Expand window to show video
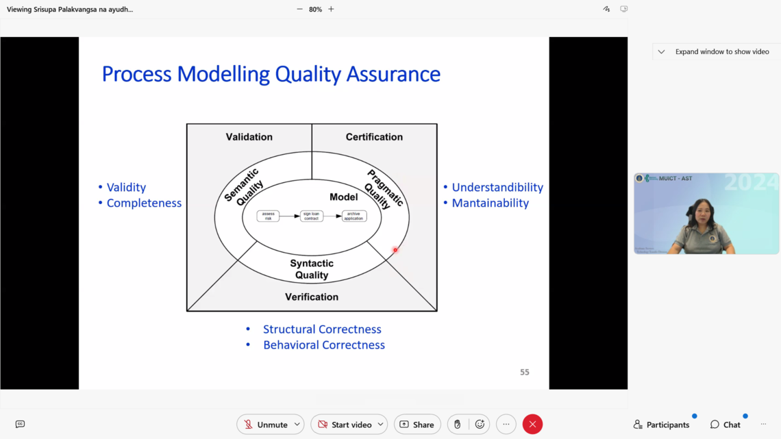 click(x=715, y=52)
